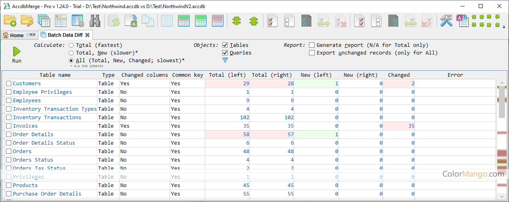The width and height of the screenshot is (509, 202).
Task: Tick the Products row checkbox
Action: point(8,185)
